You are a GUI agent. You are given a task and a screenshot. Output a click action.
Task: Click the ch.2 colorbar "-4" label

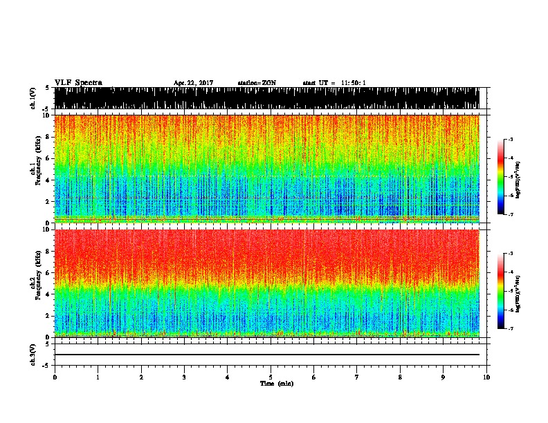[x=511, y=272]
